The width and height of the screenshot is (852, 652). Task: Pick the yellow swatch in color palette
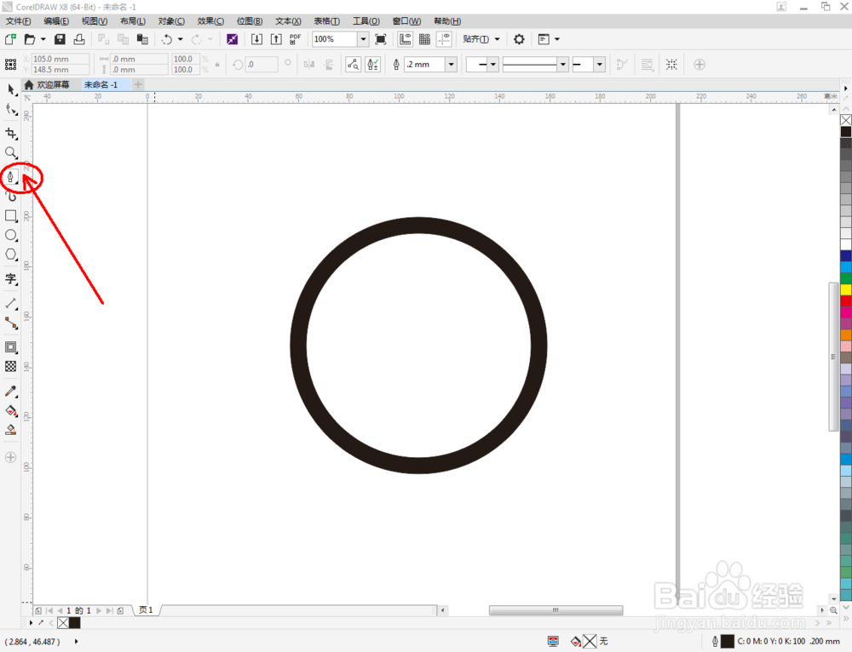[846, 290]
